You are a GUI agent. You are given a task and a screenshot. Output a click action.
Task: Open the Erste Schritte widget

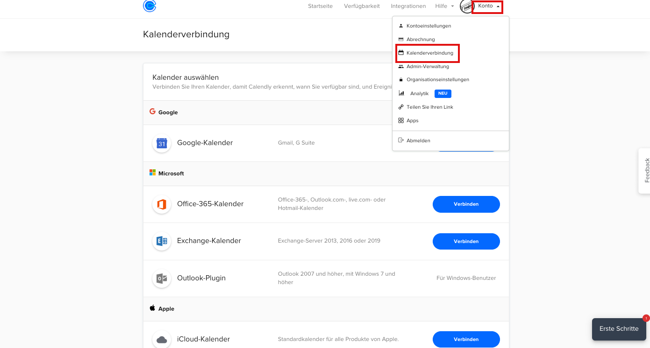tap(618, 328)
